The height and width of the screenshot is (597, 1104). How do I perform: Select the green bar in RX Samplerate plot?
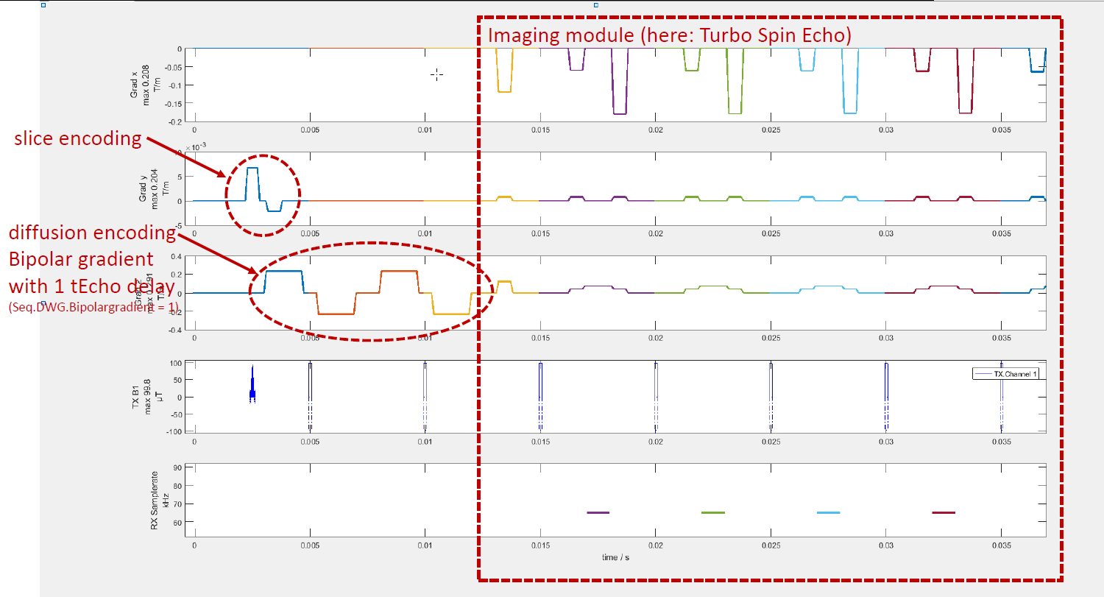click(712, 512)
